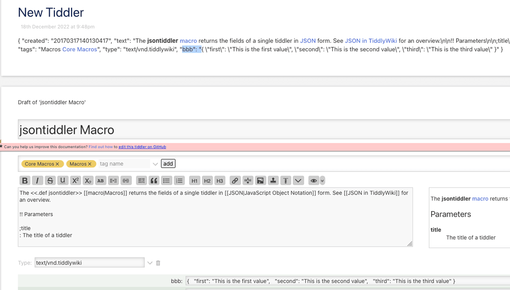The width and height of the screenshot is (510, 290).
Task: Click the stamp snippet icon
Action: tap(273, 180)
